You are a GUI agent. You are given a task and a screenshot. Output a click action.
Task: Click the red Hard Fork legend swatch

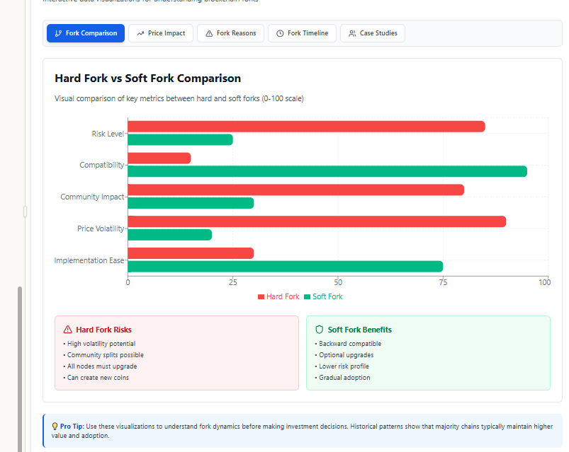(x=261, y=297)
